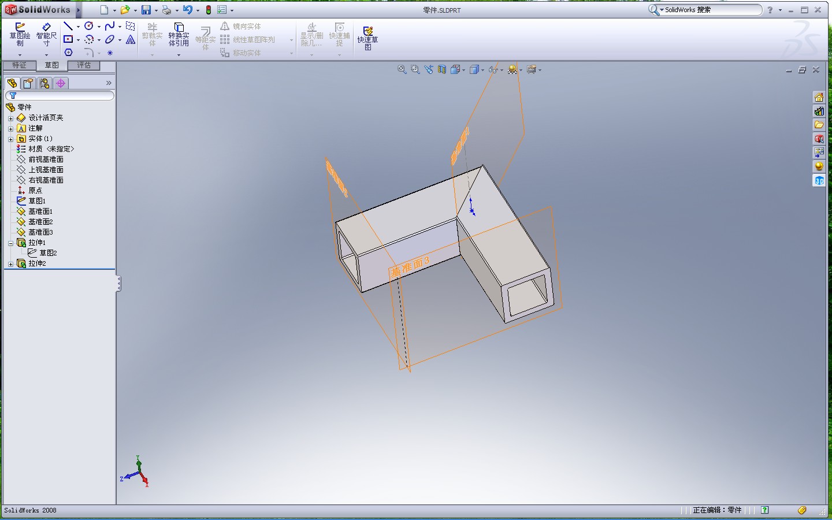Open the PropertyManager tab
Image resolution: width=832 pixels, height=520 pixels.
click(x=28, y=83)
